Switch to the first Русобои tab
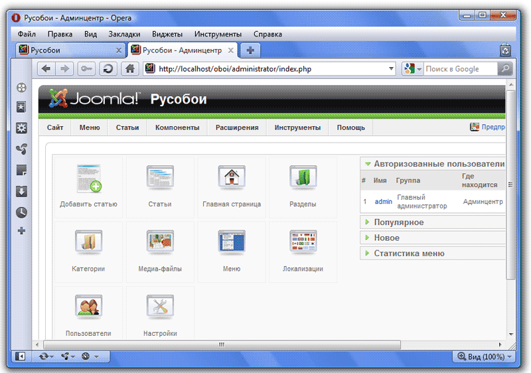 (70, 50)
